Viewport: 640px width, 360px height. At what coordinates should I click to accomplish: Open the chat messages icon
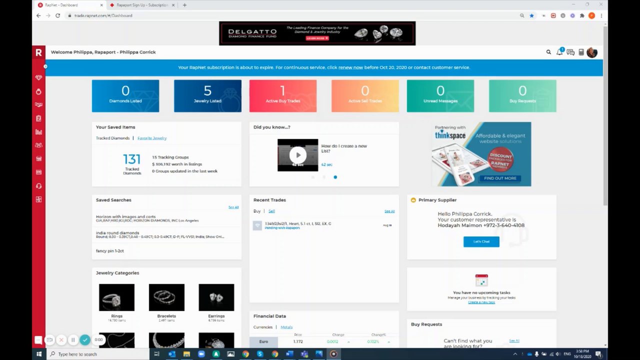pos(570,52)
